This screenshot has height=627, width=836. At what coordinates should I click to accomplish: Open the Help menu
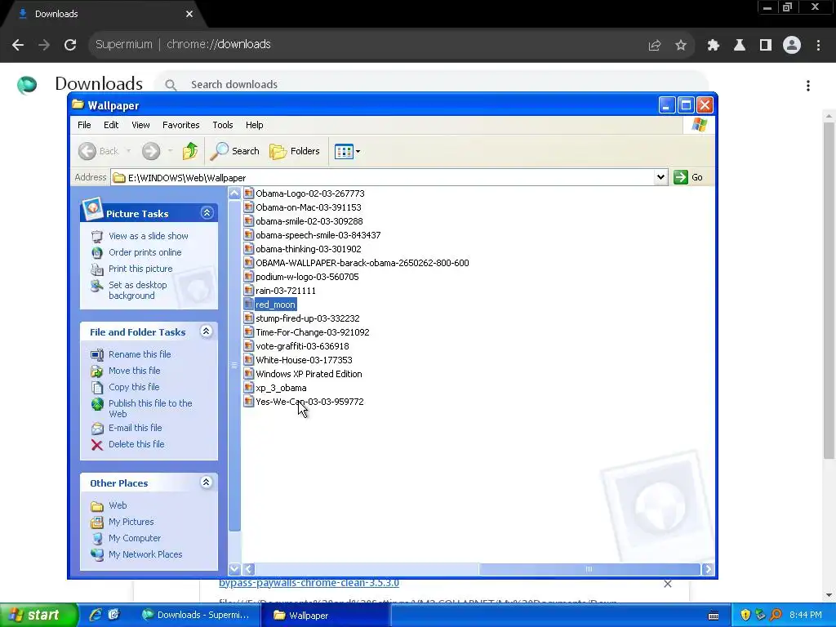255,125
